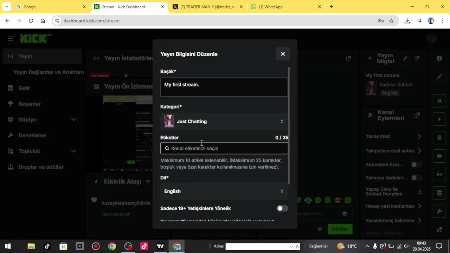
Task: Click the chat message input field
Action: coord(318,214)
